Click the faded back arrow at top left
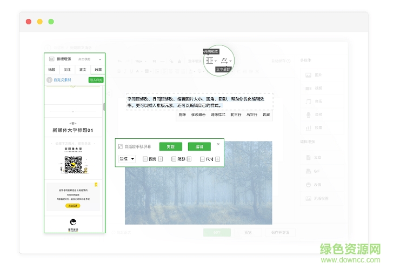Screen dimensions: 393x270 click(x=48, y=48)
